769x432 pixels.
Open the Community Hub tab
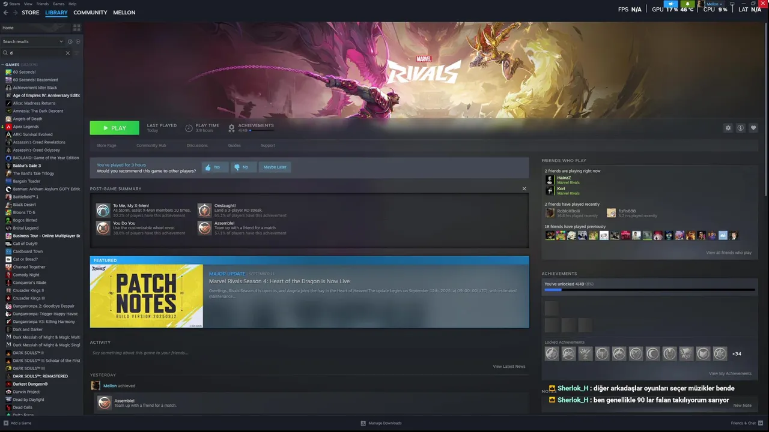(151, 145)
